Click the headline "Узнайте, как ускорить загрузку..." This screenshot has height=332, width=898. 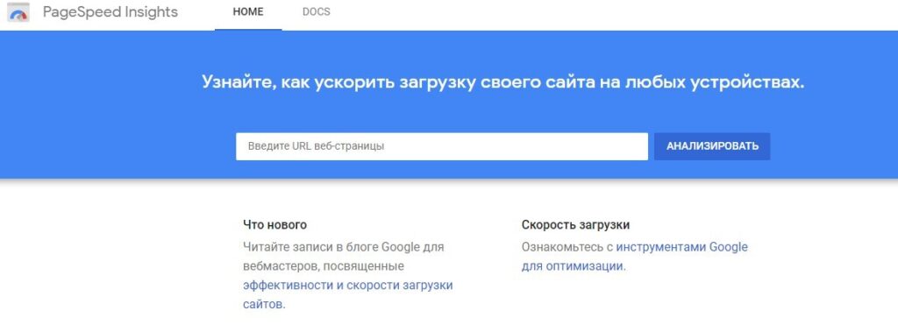502,81
